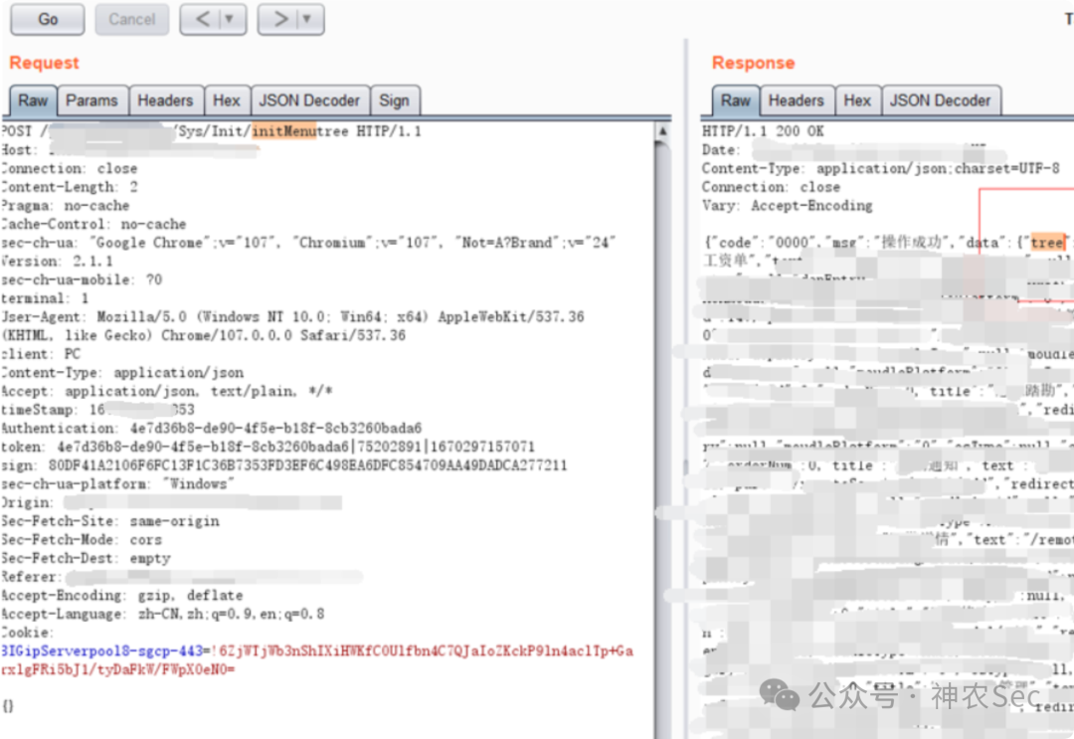
Task: Click the Go button
Action: (48, 19)
